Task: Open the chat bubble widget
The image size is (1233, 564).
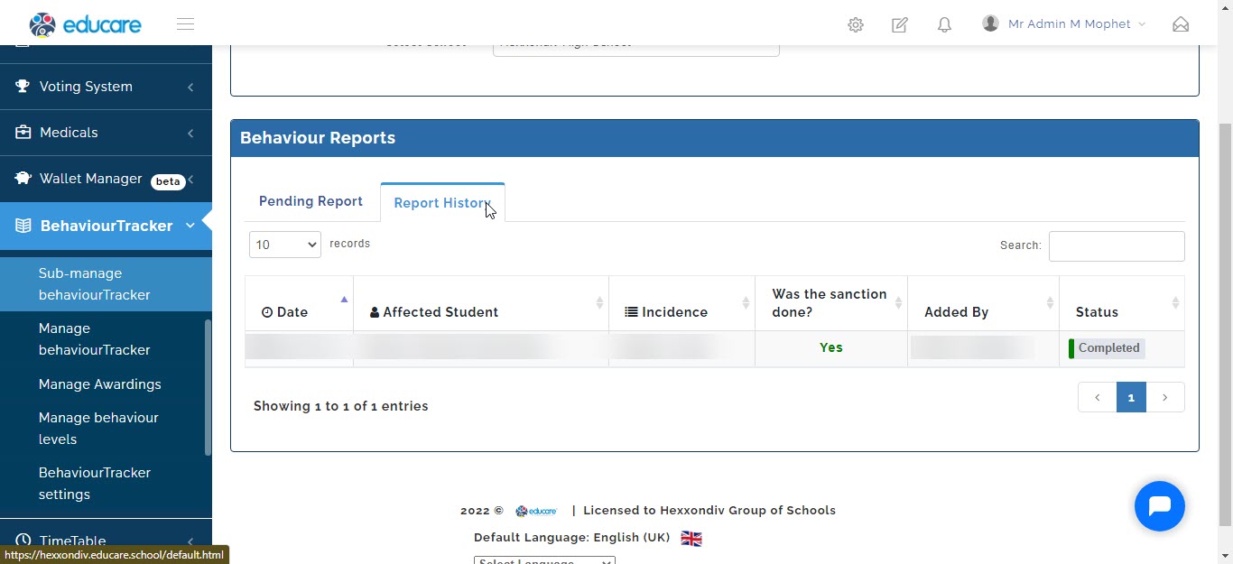Action: [x=1160, y=506]
